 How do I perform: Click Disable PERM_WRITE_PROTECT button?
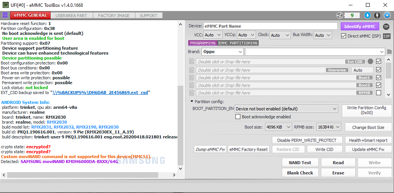pyautogui.click(x=308, y=140)
